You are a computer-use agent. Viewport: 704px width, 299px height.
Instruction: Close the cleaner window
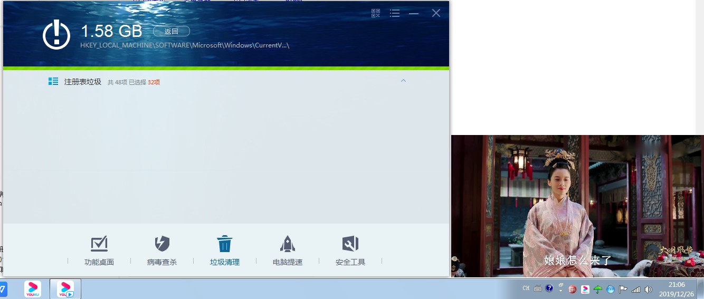[436, 13]
